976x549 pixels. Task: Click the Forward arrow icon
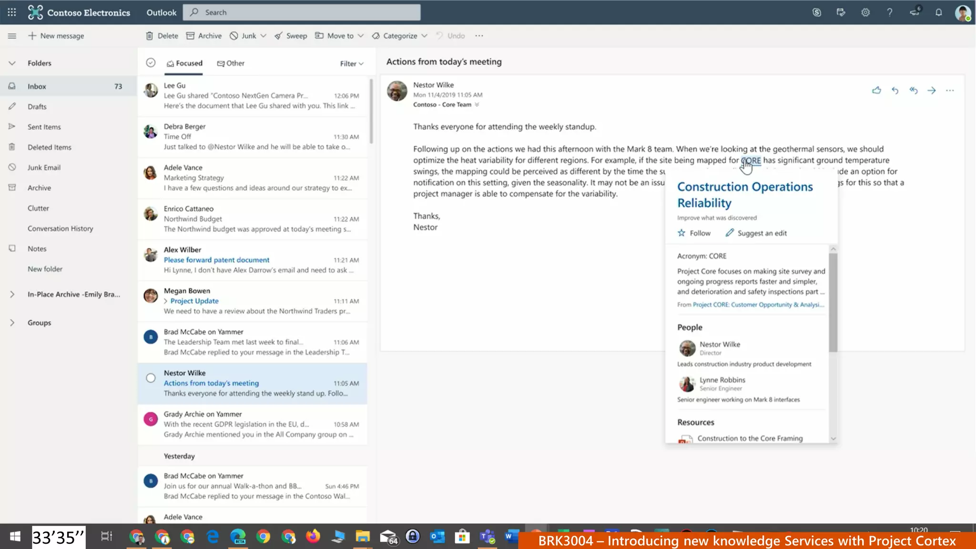point(932,90)
